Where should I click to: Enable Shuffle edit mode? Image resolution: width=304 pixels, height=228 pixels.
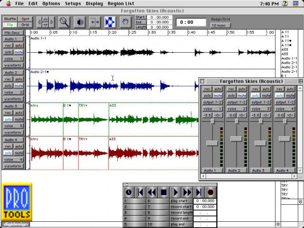pos(10,19)
